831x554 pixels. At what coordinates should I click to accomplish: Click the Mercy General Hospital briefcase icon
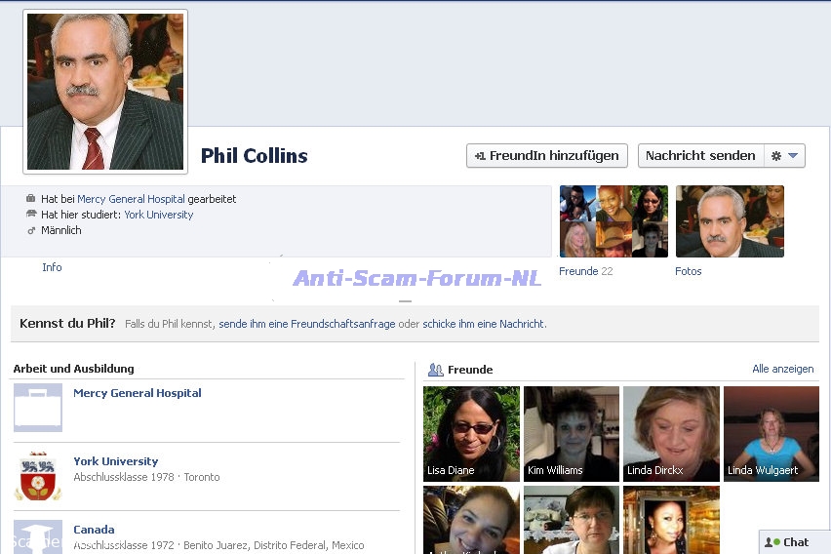pos(38,408)
